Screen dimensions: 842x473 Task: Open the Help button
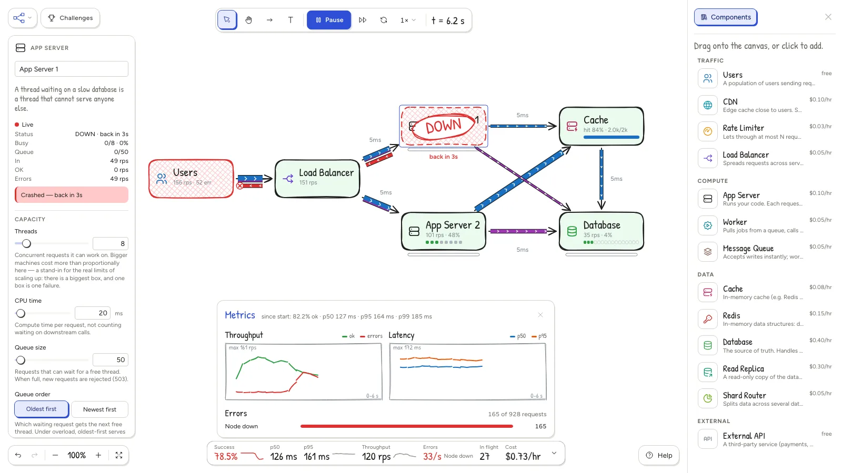point(659,455)
